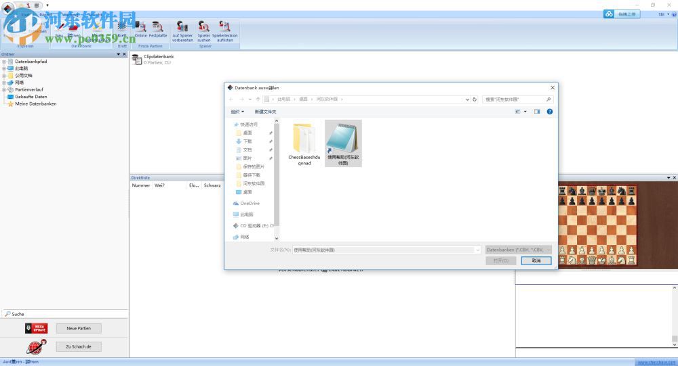
Task: Open the chessboard panel dropdown arrow
Action: pyautogui.click(x=668, y=177)
